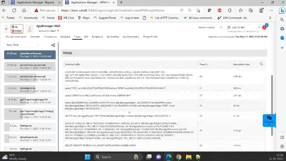Open read aloud icon in address bar

(182, 10)
